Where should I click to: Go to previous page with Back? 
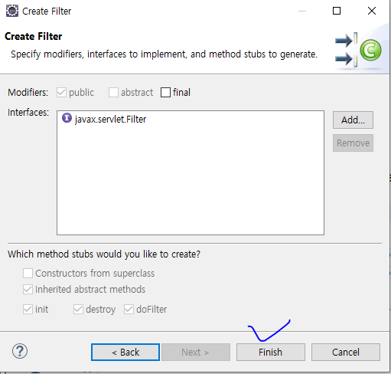pos(125,353)
